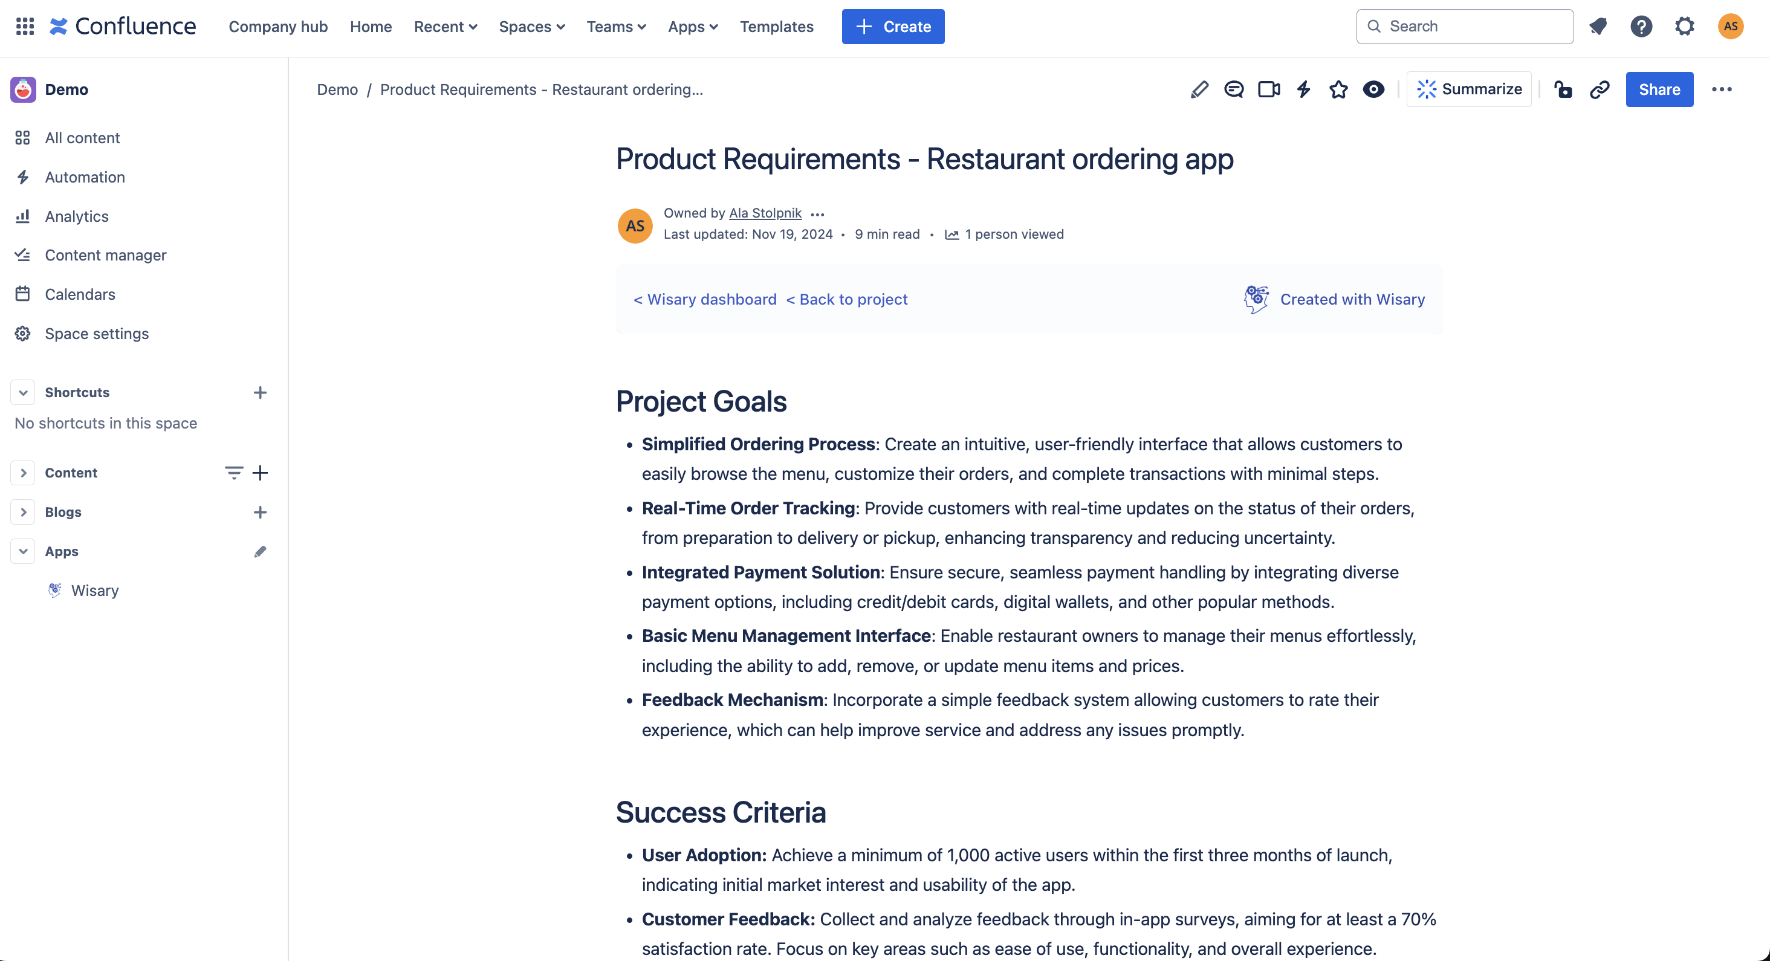Click the Loom video record icon

tap(1268, 89)
